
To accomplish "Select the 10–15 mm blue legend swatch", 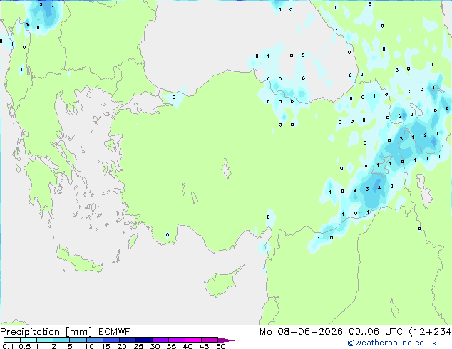I will [x=95, y=340].
